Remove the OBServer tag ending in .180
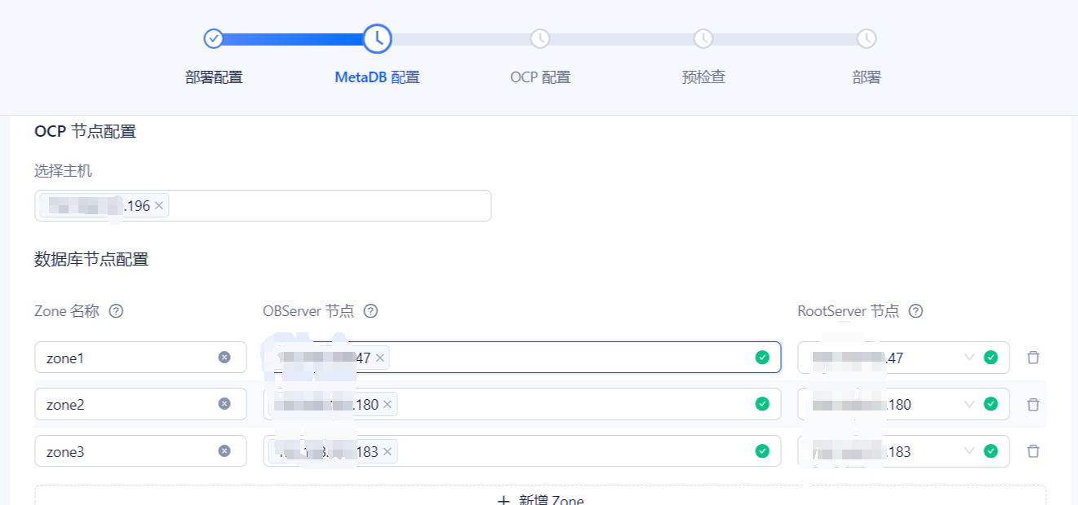 point(387,404)
